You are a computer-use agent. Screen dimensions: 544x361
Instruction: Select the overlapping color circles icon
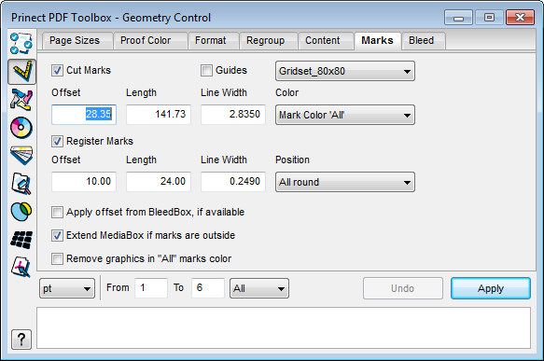[x=21, y=211]
